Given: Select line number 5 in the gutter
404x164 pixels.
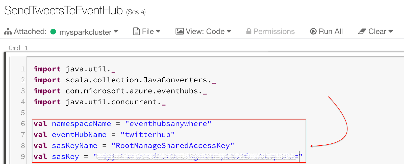Looking at the screenshot, I should pyautogui.click(x=23, y=113).
